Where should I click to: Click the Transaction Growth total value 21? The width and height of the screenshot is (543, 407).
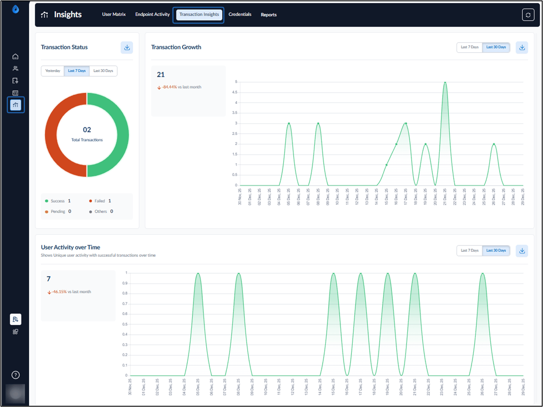click(x=161, y=75)
